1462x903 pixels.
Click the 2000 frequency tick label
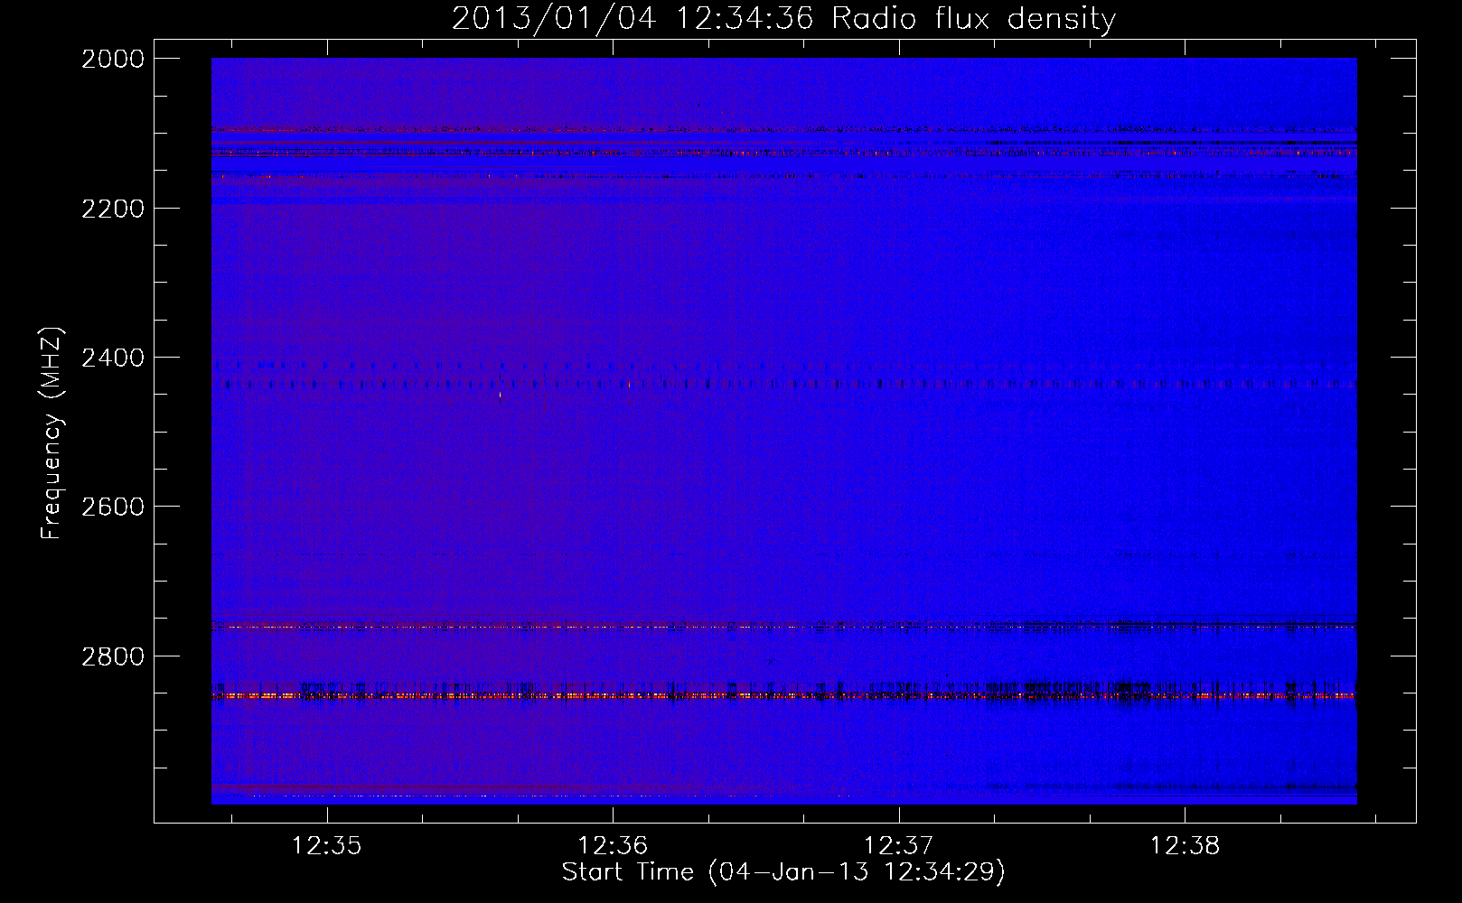pyautogui.click(x=113, y=59)
